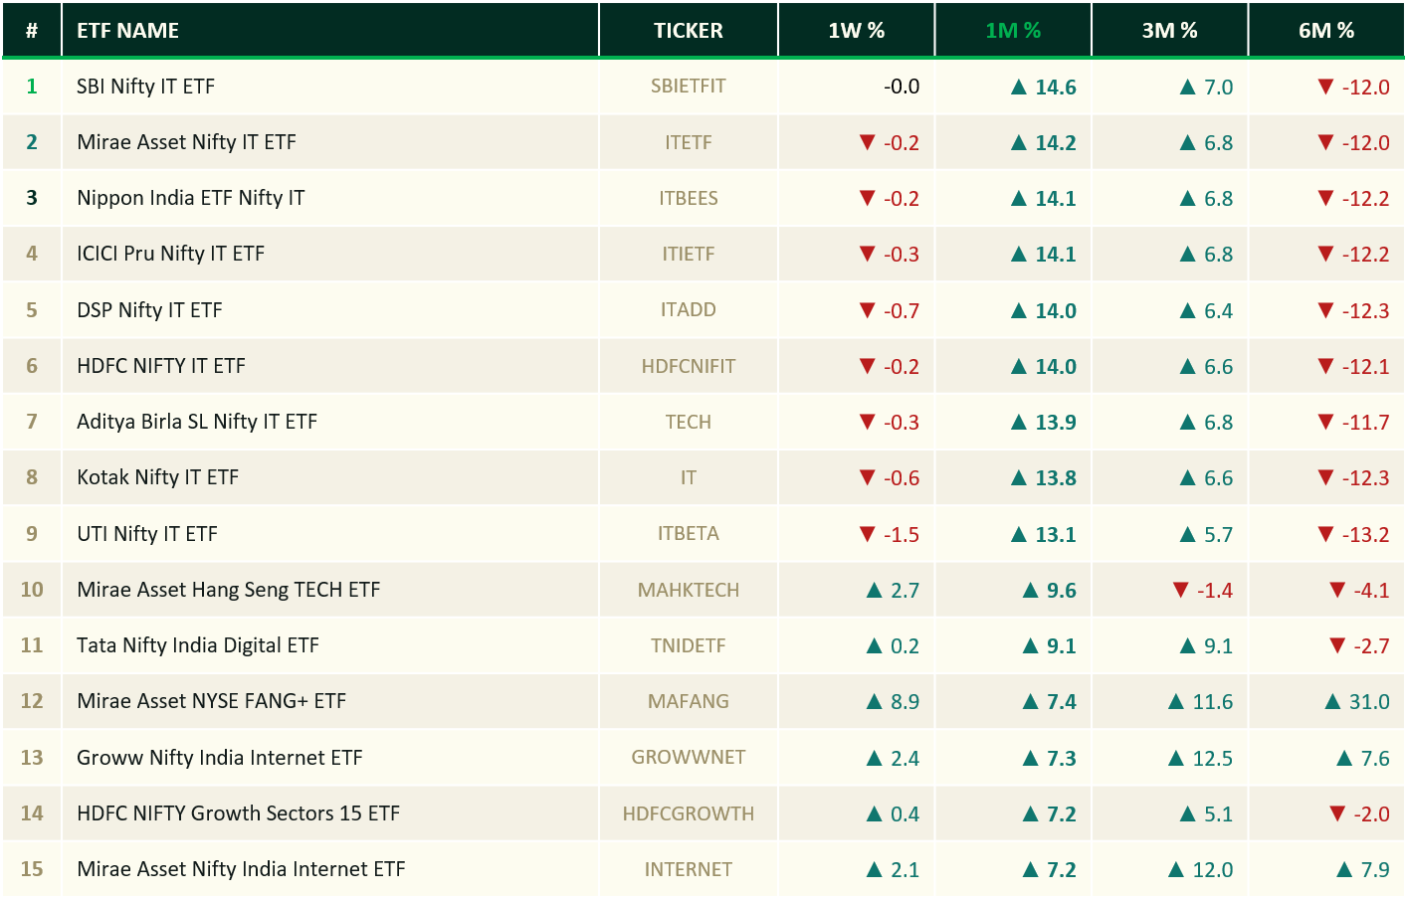
Task: Click Hang Seng TECH 1W value 2.7
Action: 893,590
